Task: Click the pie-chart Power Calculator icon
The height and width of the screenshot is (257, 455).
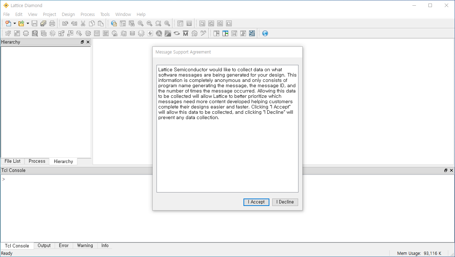Action: coord(115,33)
